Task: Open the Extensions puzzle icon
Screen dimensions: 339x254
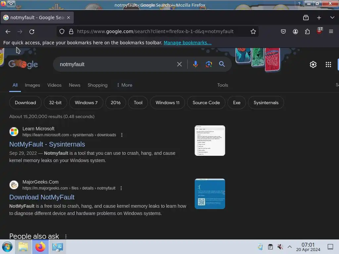Action: 307,31
